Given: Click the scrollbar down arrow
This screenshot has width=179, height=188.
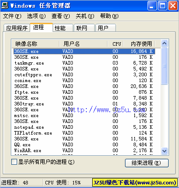Looking at the screenshot, I should 164,151.
